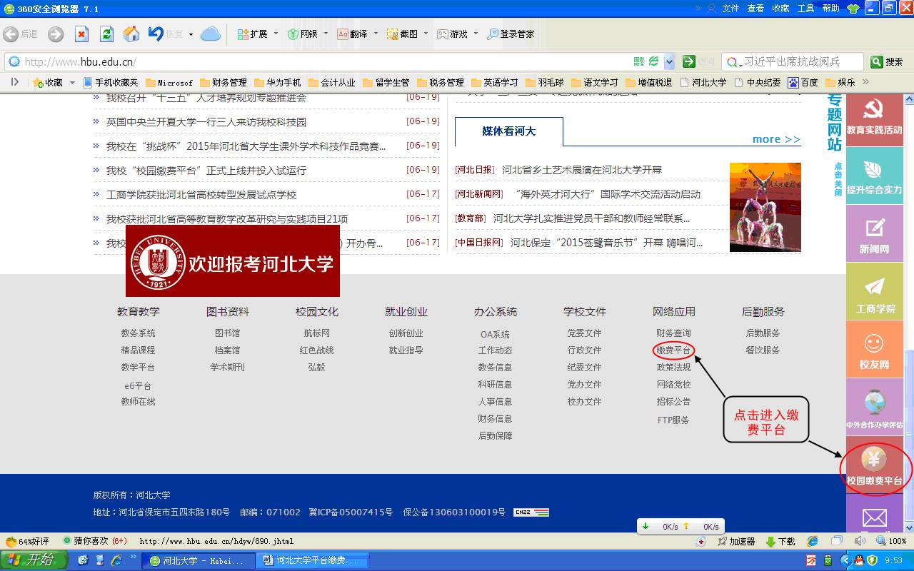
Task: Open the 文件 menu
Action: click(730, 9)
